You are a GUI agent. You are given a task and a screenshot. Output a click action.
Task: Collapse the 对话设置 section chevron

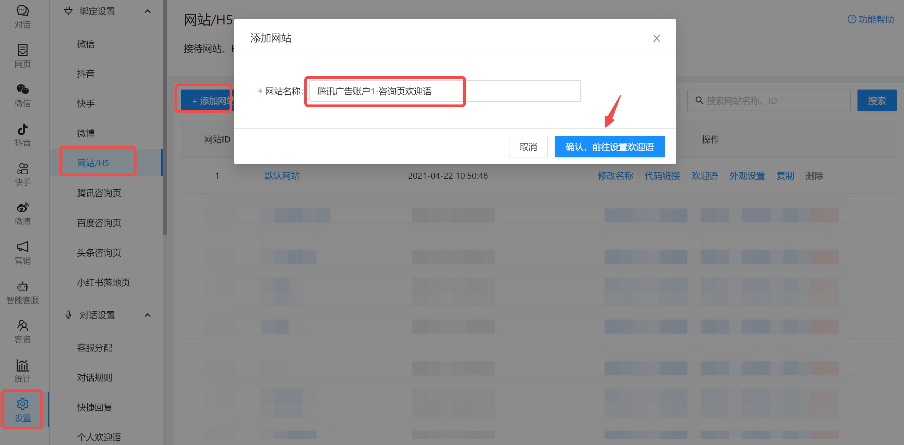(x=148, y=315)
